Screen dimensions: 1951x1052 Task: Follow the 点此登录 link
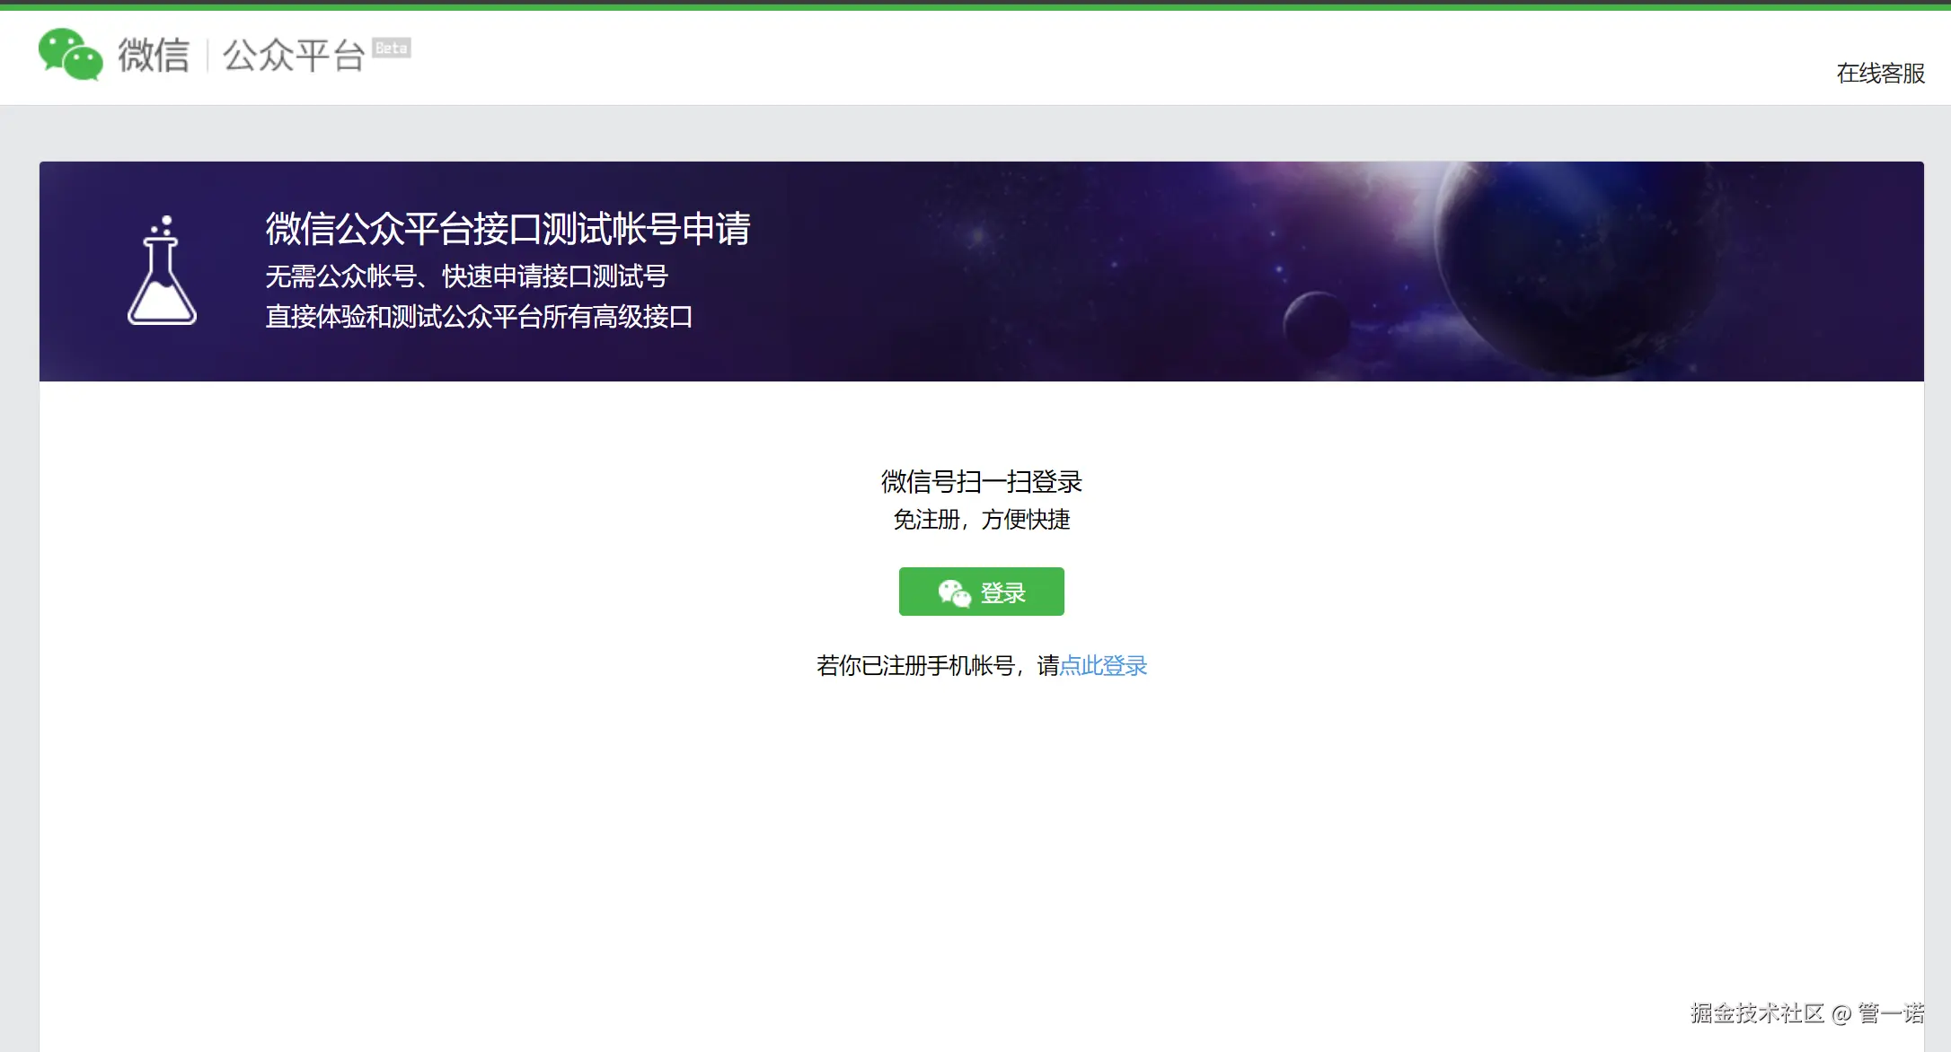pyautogui.click(x=1103, y=665)
